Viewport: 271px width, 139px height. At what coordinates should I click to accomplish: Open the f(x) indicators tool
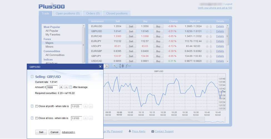click(x=128, y=66)
